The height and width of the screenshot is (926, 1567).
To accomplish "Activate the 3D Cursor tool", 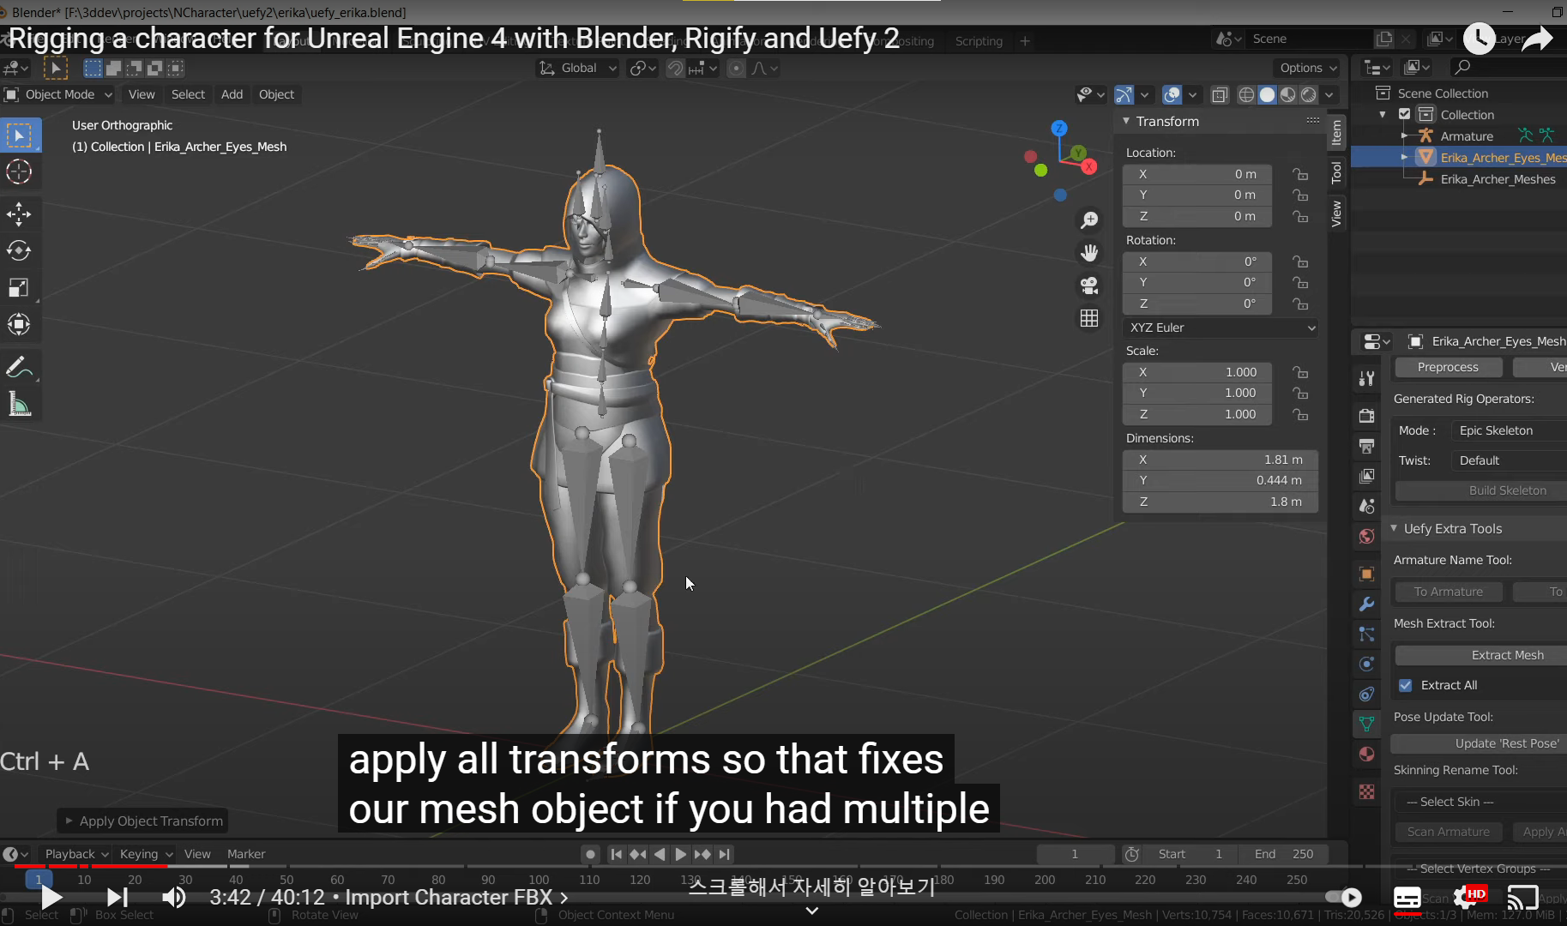I will pos(19,171).
